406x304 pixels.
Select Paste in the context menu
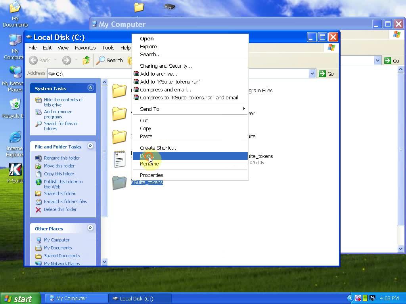pyautogui.click(x=190, y=137)
